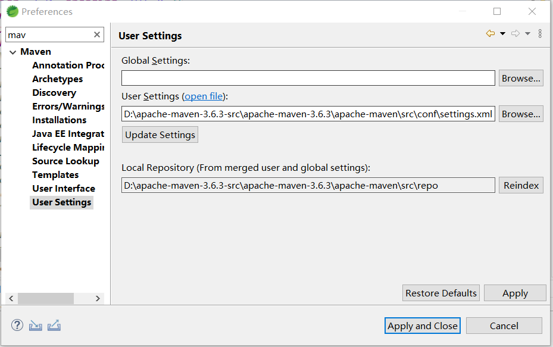Open the Errors/Warnings preference page
Image resolution: width=553 pixels, height=347 pixels.
[68, 107]
